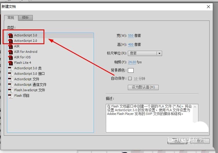Select ActionScript 通信文件 entry

[50, 85]
